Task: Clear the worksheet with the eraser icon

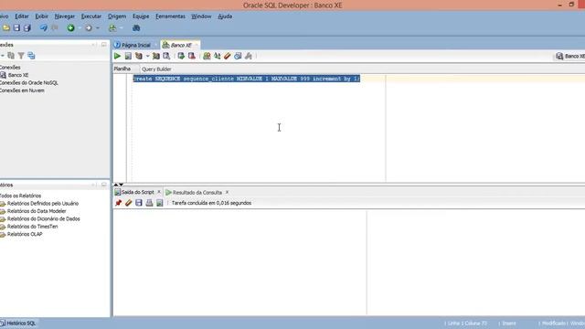Action: click(228, 56)
